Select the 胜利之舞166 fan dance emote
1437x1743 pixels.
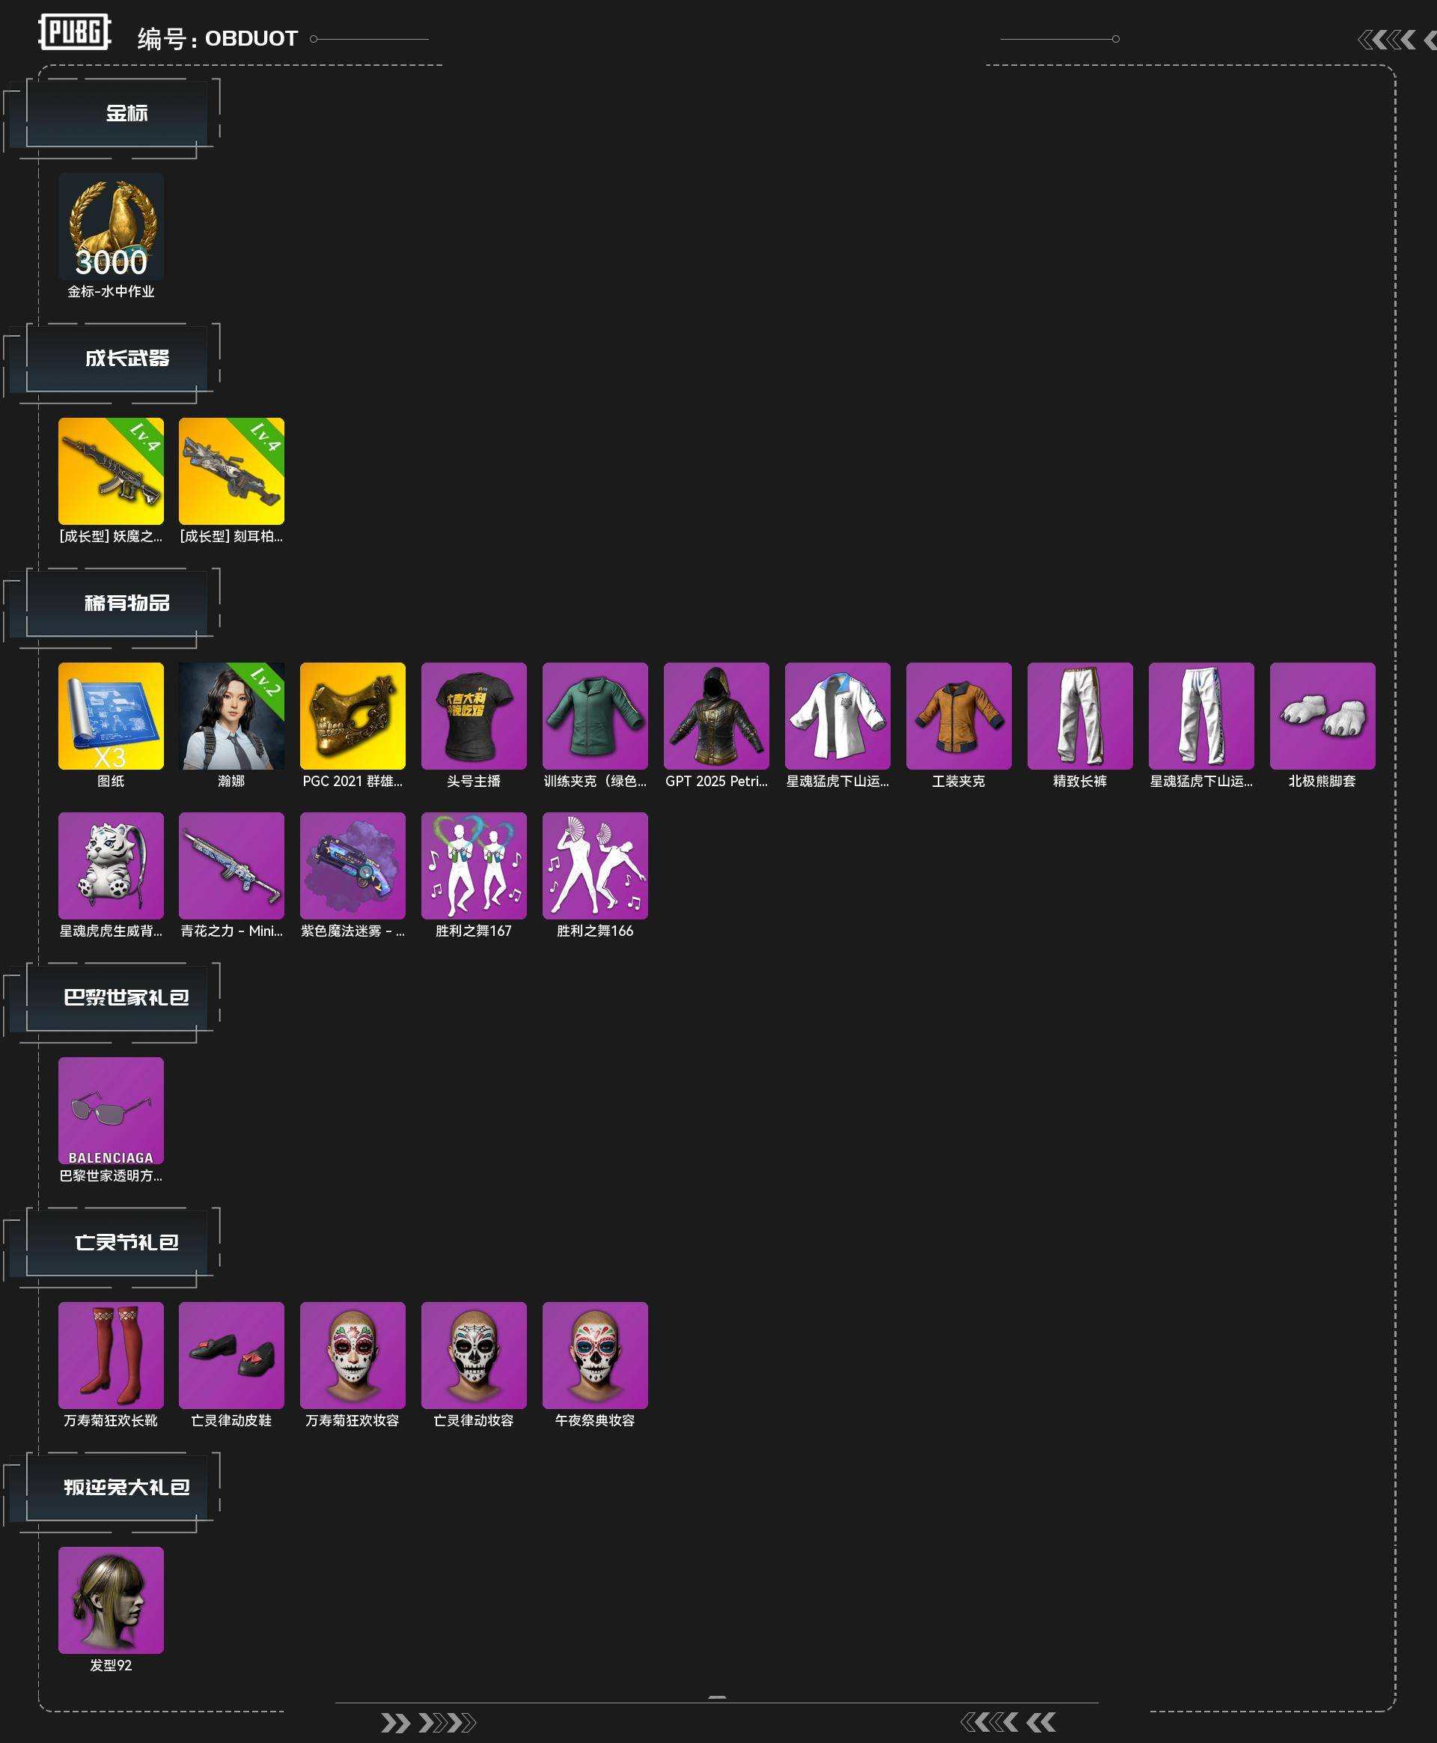[595, 866]
